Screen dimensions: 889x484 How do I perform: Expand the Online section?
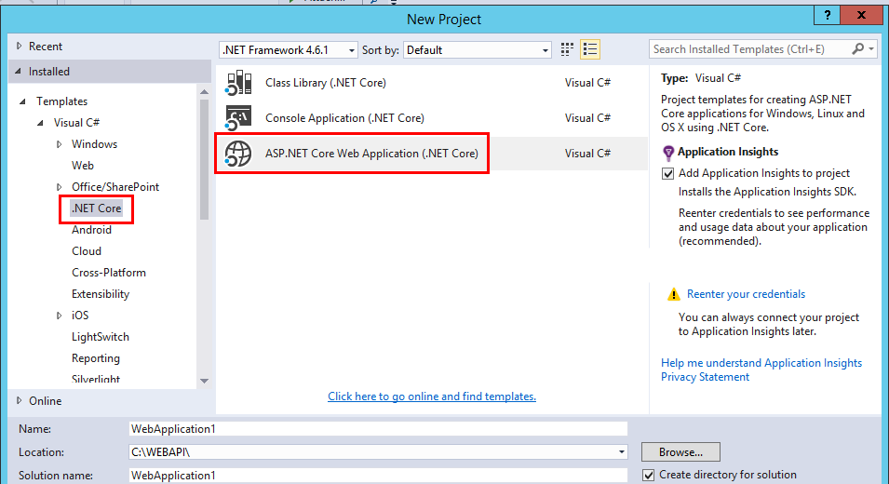pos(20,400)
